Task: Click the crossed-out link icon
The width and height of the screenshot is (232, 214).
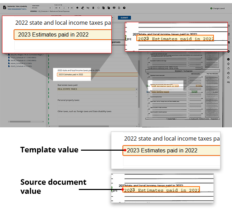Action: [x=88, y=8]
